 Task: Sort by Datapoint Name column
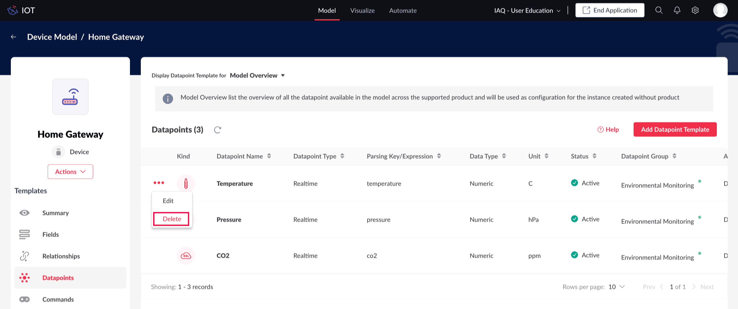269,156
